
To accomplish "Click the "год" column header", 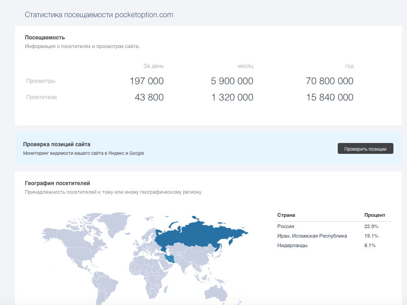I will 349,66.
